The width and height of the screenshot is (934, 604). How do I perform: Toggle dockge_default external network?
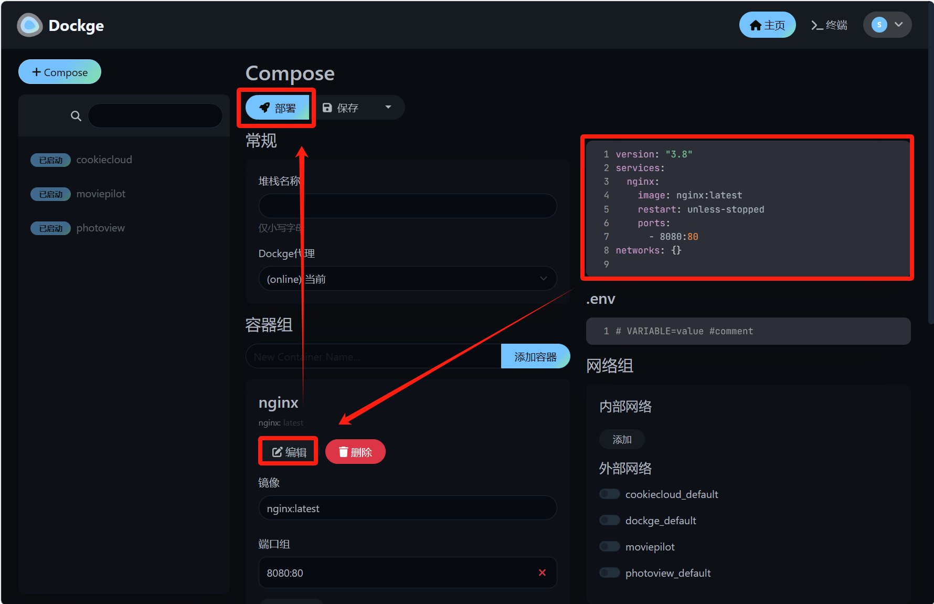[x=610, y=520]
